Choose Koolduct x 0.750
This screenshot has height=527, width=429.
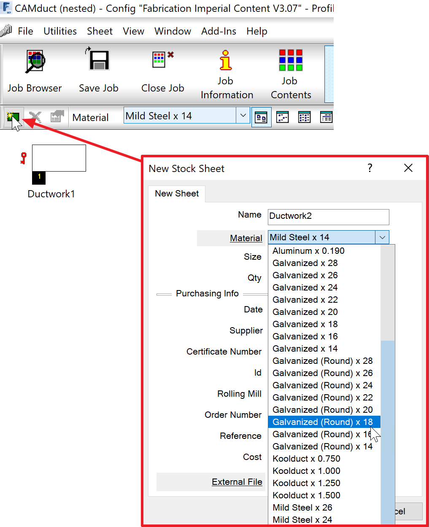[324, 459]
